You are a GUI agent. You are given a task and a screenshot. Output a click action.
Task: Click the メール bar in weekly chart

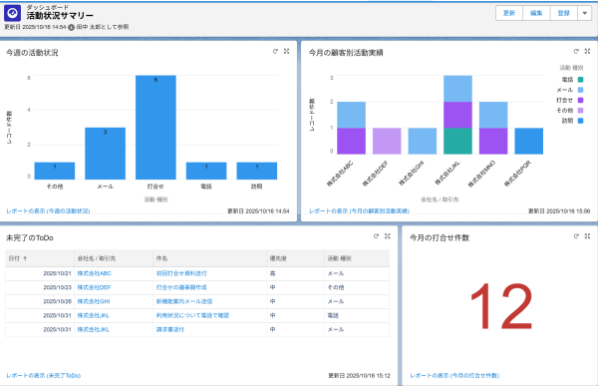pyautogui.click(x=106, y=153)
